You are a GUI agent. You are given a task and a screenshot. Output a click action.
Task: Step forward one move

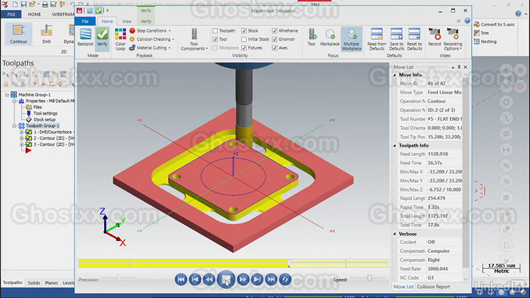tap(257, 279)
